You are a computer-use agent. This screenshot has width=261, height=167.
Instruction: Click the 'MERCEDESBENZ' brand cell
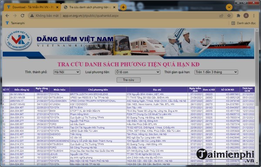pyautogui.click(x=60, y=141)
